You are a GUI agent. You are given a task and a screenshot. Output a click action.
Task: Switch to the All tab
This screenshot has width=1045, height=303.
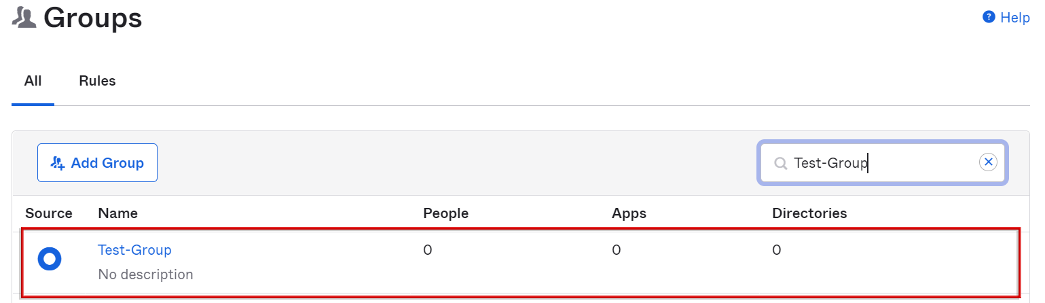(33, 81)
